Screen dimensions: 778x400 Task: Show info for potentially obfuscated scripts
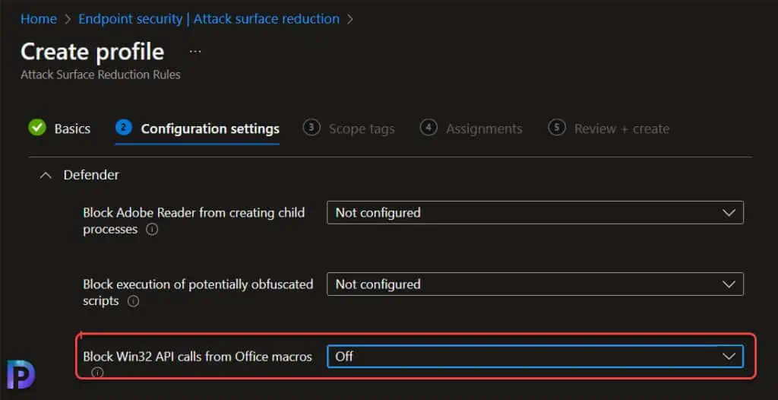[134, 301]
